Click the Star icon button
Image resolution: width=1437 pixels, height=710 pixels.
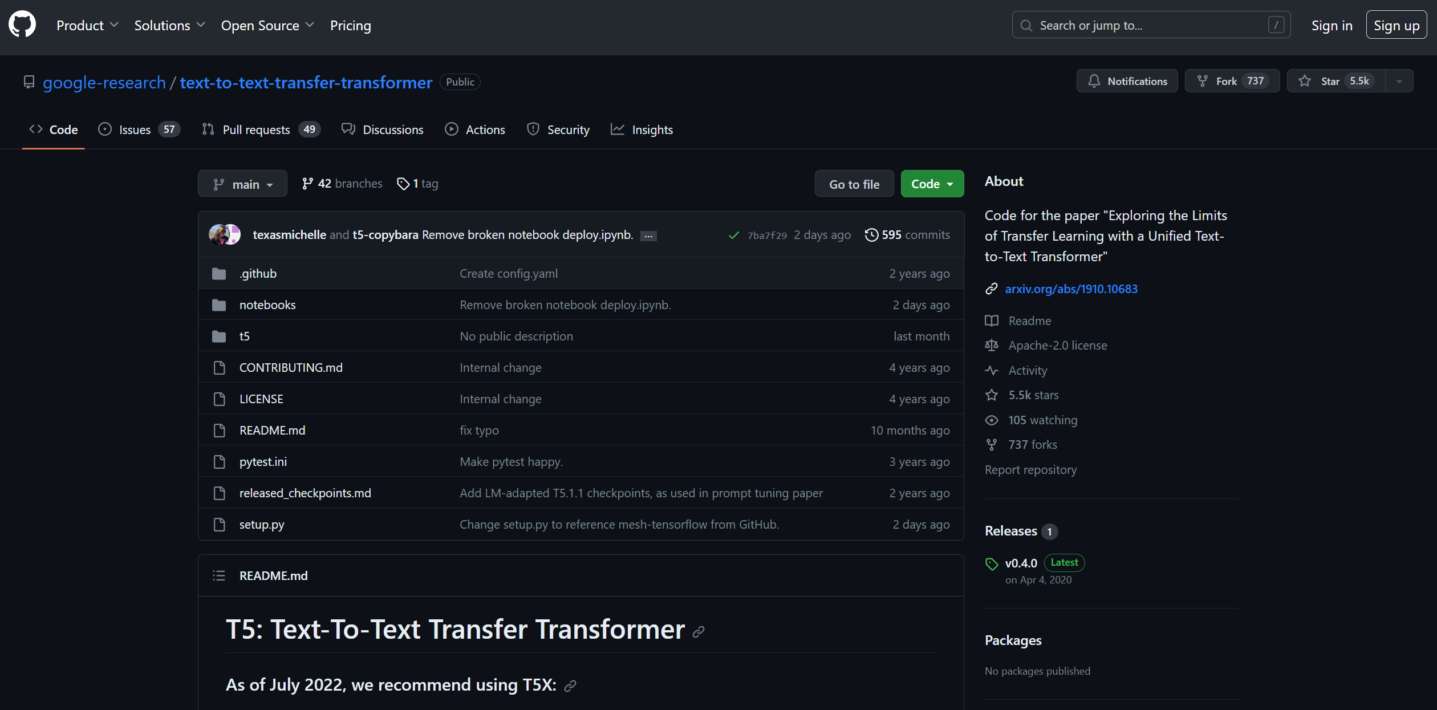1305,81
